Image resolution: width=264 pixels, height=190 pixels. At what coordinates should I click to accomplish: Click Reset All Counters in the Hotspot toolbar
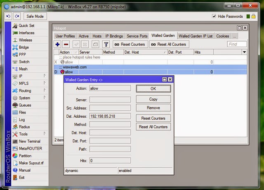point(169,44)
